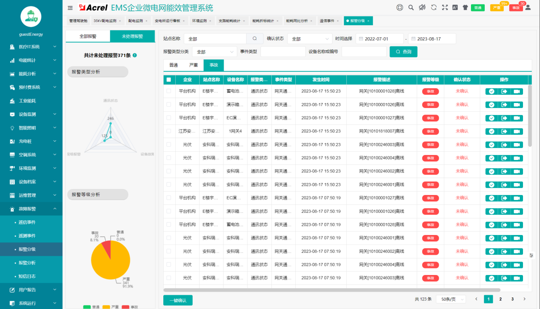
Task: Check the select-all checkbox in table header
Action: click(169, 80)
